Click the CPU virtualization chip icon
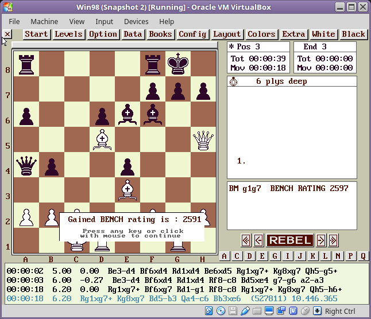 point(293,311)
